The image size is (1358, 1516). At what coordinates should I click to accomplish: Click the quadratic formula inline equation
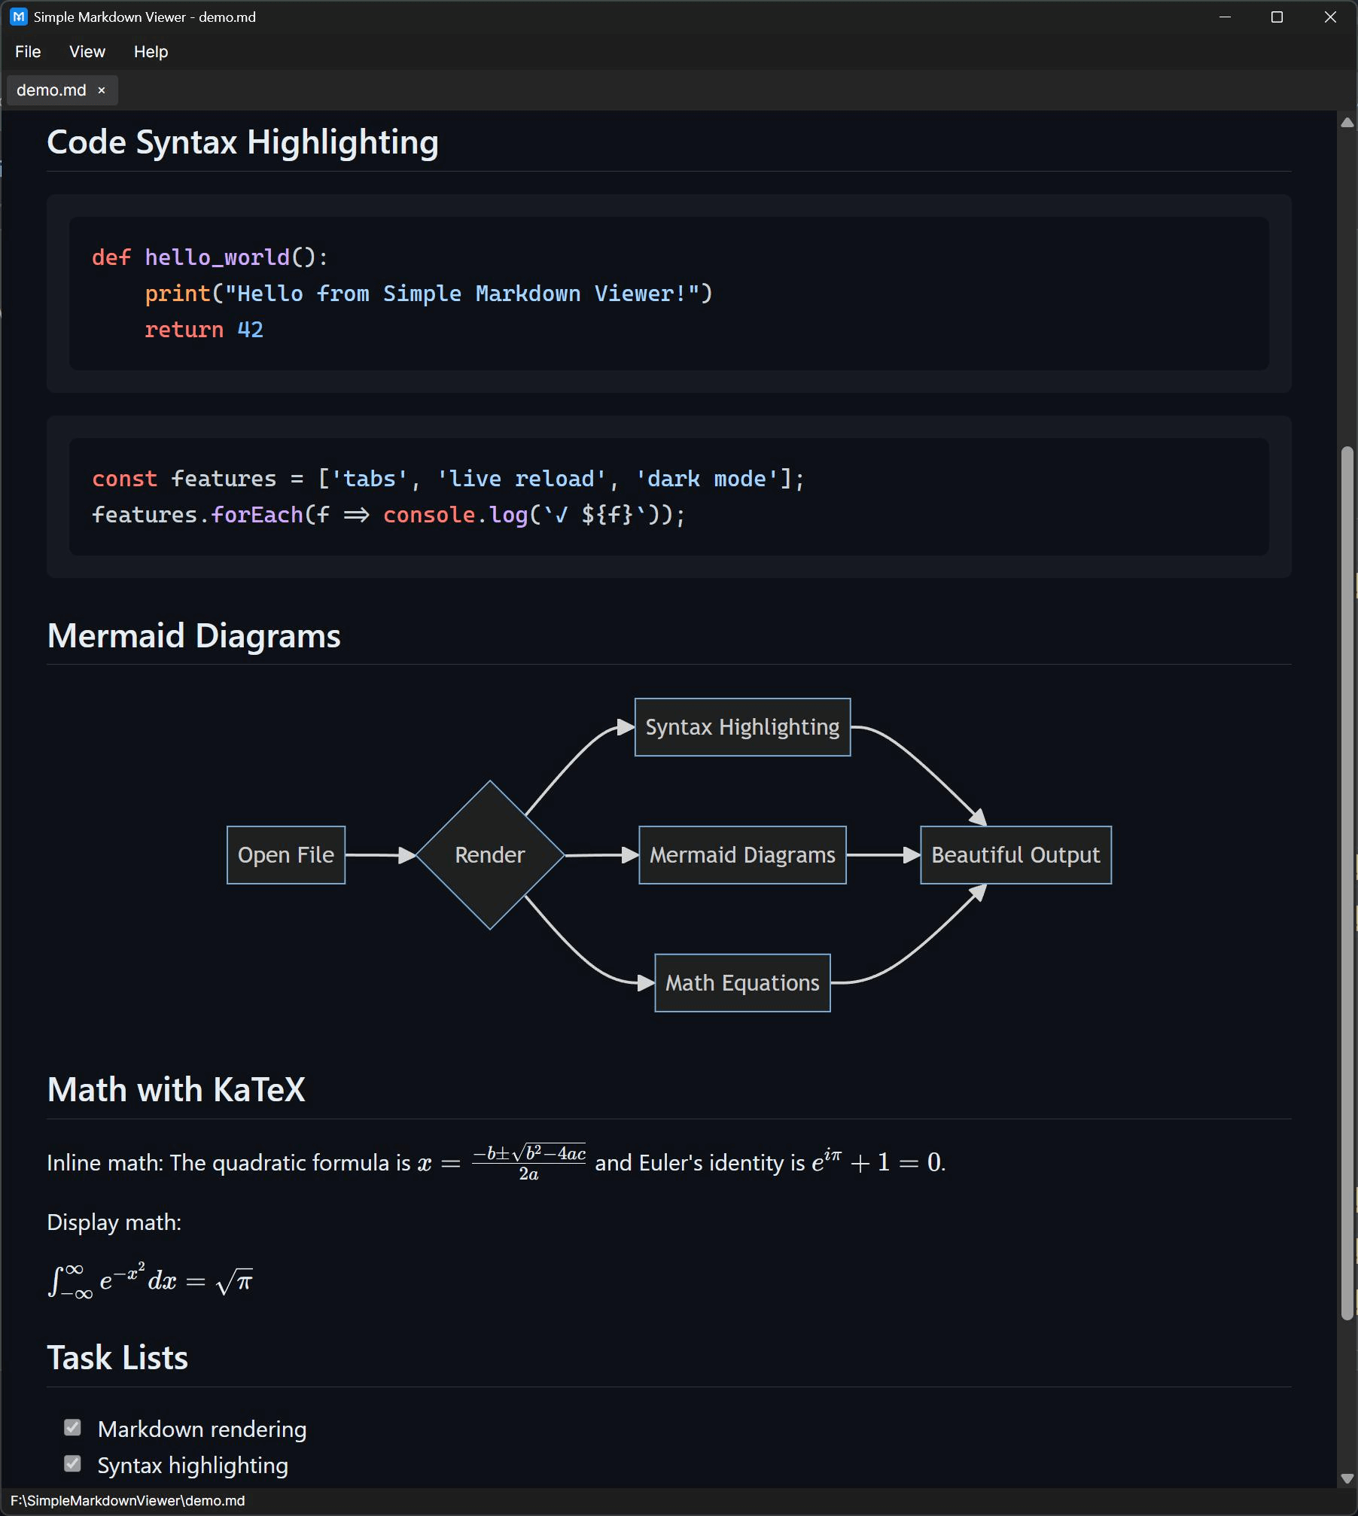[x=502, y=1163]
